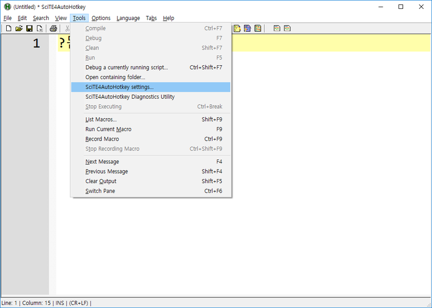Choose Record Macro

[151, 139]
